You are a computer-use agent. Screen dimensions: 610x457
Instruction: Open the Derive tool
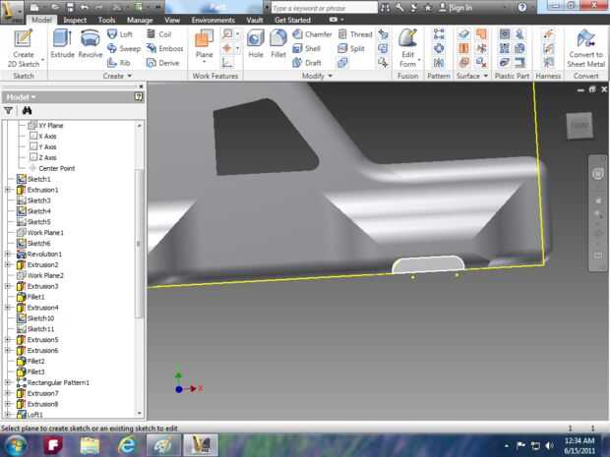[x=162, y=63]
